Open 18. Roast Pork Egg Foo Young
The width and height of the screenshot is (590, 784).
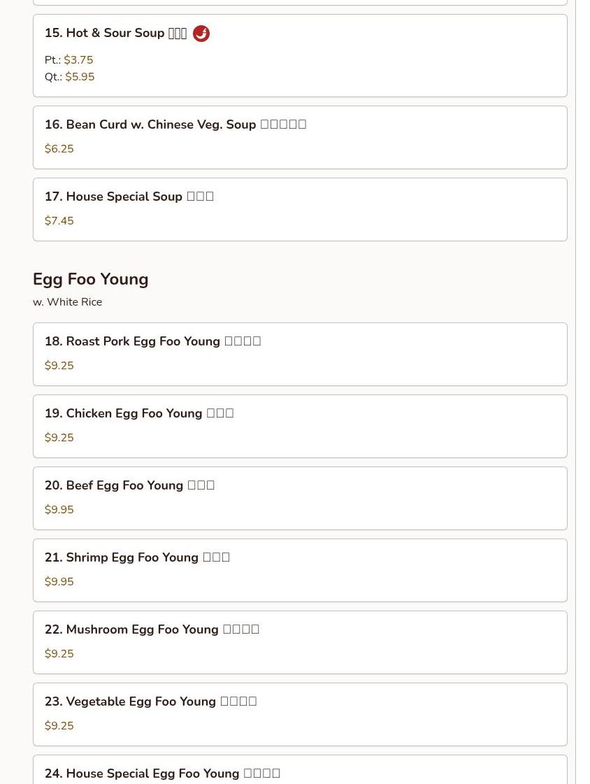(300, 354)
